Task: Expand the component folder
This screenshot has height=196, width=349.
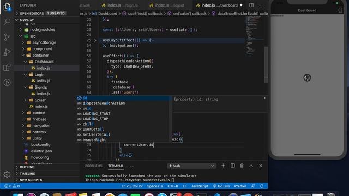Action: pyautogui.click(x=42, y=49)
